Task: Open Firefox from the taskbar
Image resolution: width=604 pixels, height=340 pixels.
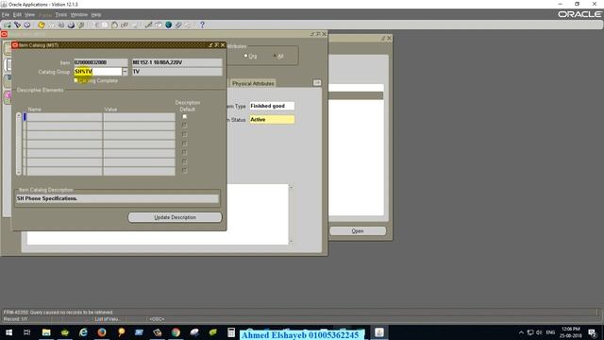Action: coord(102,332)
